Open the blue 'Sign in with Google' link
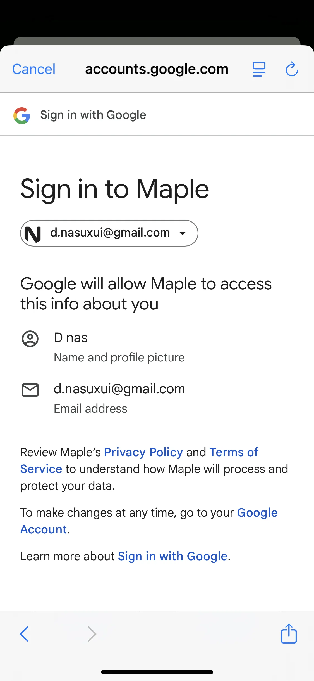Viewport: 314px width, 681px height. point(172,556)
